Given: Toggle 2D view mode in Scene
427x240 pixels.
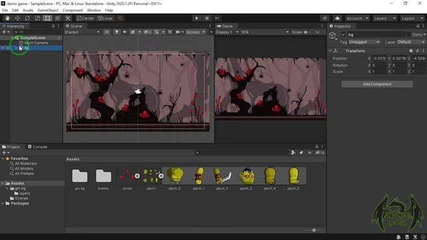Looking at the screenshot, I should point(107,32).
